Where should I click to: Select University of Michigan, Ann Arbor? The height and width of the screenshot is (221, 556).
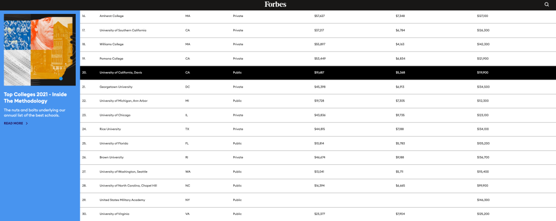click(124, 101)
